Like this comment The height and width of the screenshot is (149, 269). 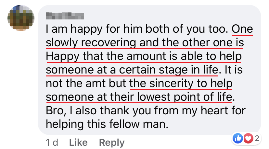pyautogui.click(x=79, y=143)
